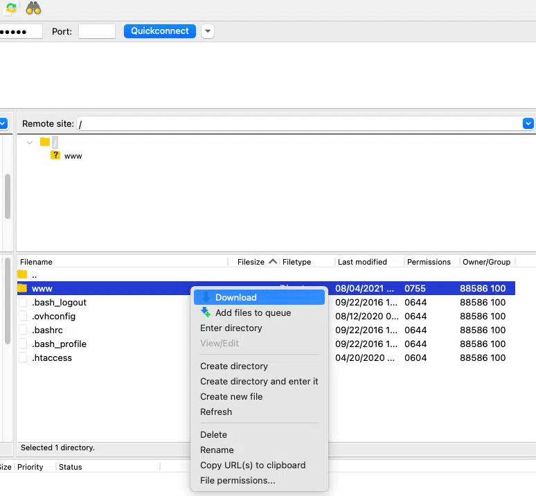Collapse the root folder tree chevron
The width and height of the screenshot is (536, 496).
coord(30,142)
